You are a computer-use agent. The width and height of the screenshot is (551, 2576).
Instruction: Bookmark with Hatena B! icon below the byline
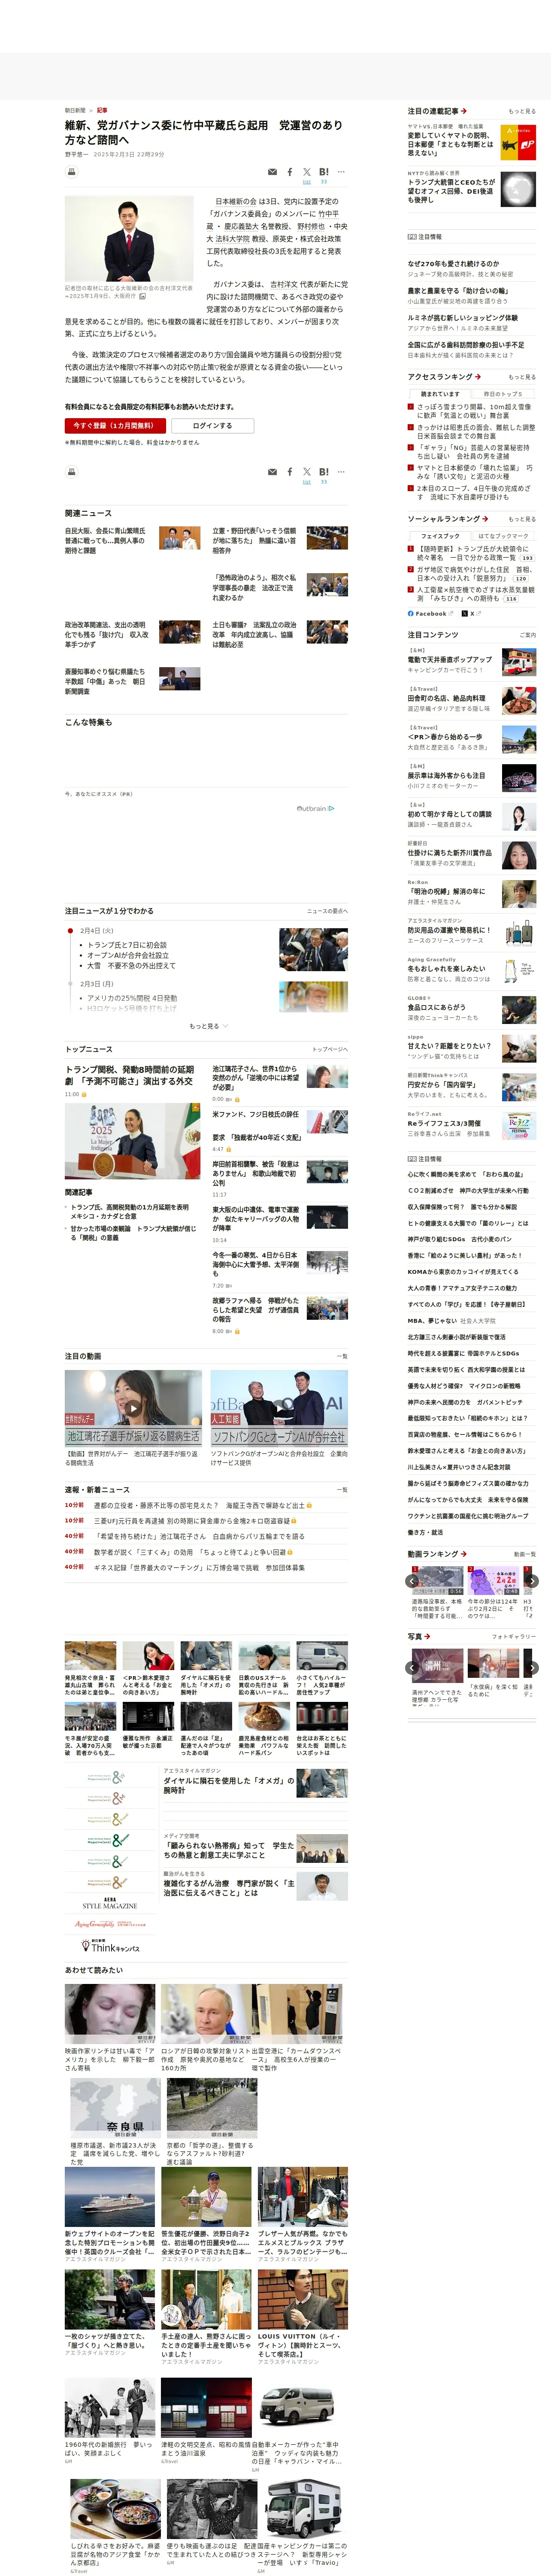click(324, 172)
